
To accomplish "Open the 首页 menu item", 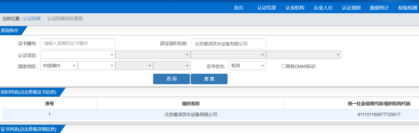I will click(239, 8).
